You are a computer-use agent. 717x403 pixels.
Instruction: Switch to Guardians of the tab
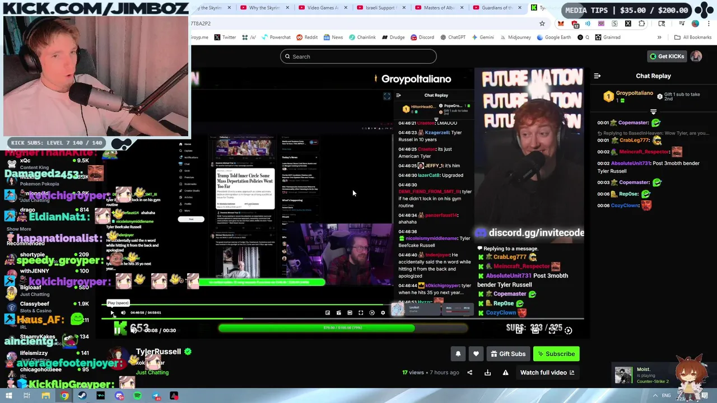point(497,8)
